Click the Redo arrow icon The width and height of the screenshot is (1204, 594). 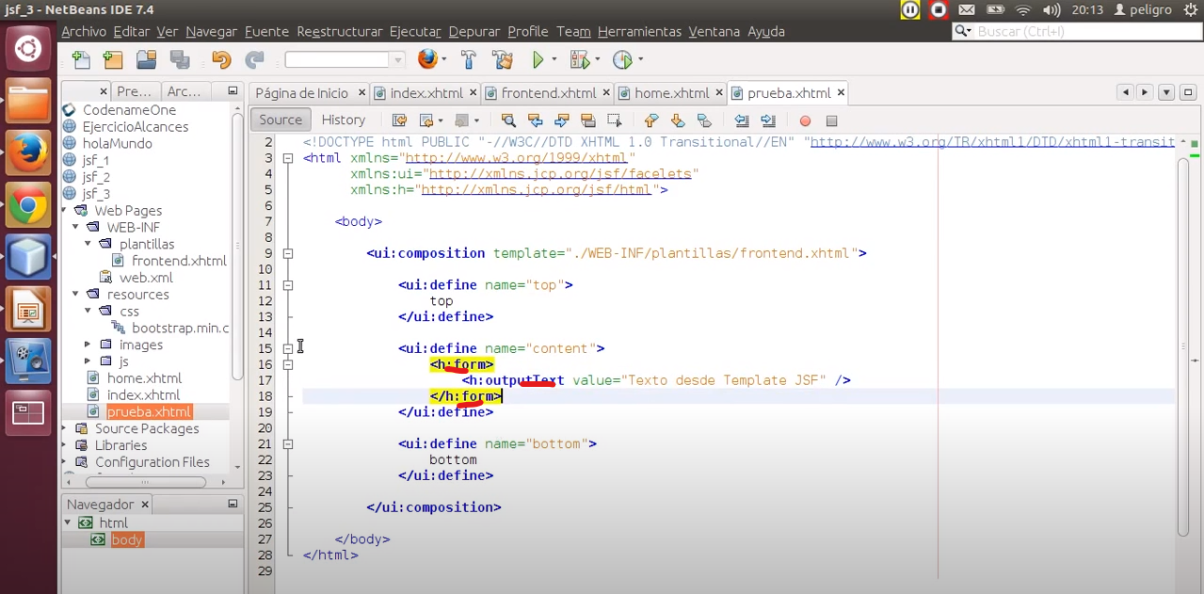pos(254,60)
